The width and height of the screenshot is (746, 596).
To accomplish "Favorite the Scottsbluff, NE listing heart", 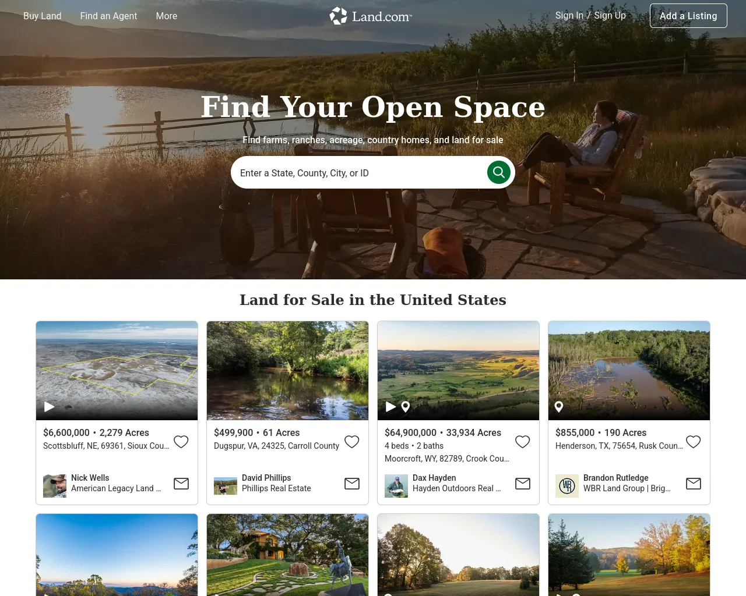I will 181,442.
